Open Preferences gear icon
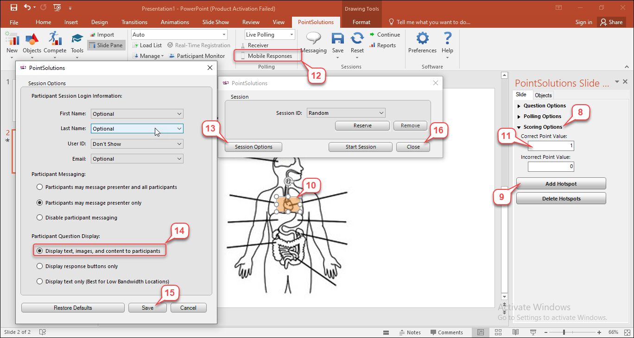 pyautogui.click(x=422, y=38)
